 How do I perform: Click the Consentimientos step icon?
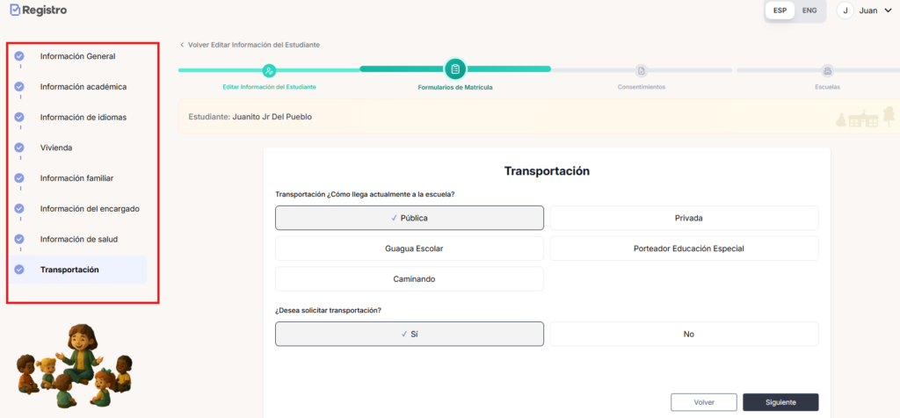641,70
